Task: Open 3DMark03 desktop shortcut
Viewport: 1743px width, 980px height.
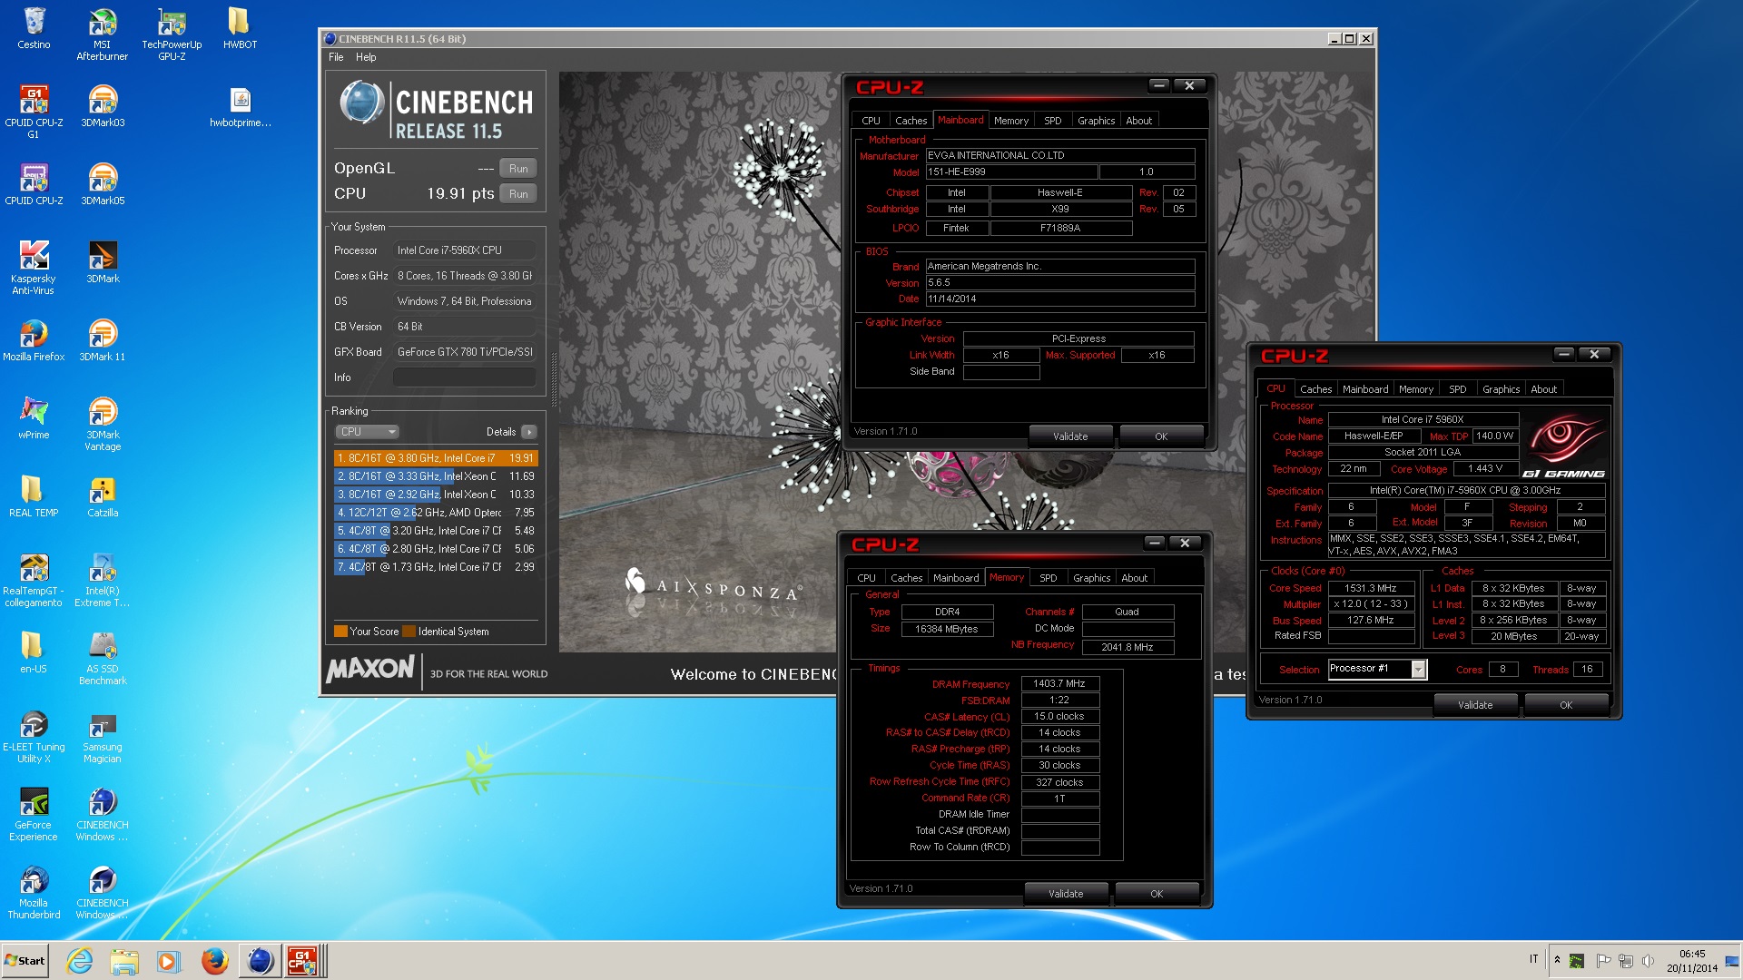Action: (103, 107)
